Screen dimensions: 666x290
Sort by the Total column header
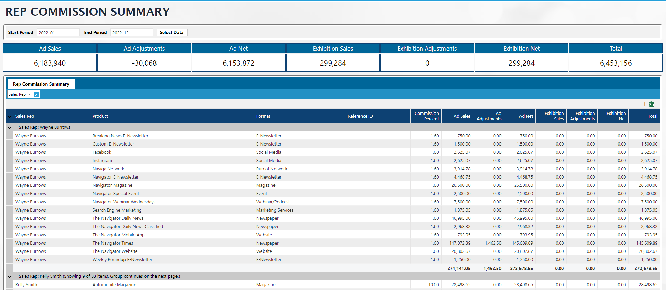click(x=652, y=116)
